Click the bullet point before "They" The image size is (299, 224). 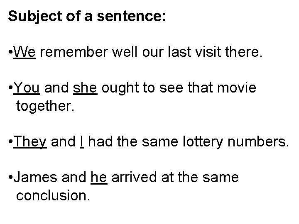click(x=10, y=143)
